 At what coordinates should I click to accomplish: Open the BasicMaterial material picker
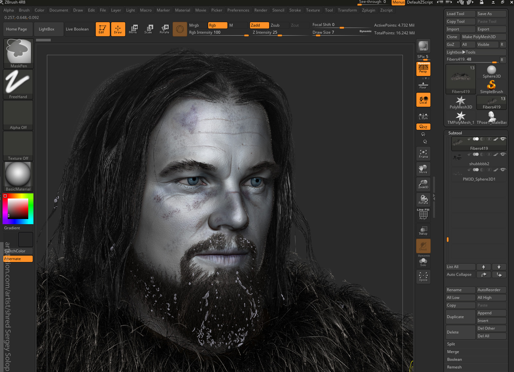tap(18, 177)
